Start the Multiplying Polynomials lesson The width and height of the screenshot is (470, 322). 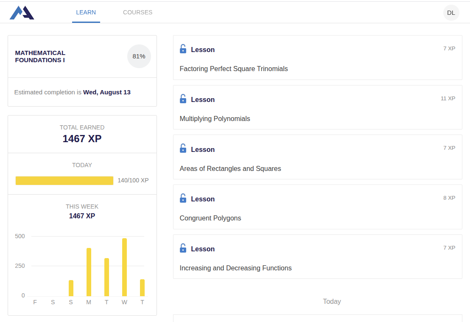click(x=215, y=118)
